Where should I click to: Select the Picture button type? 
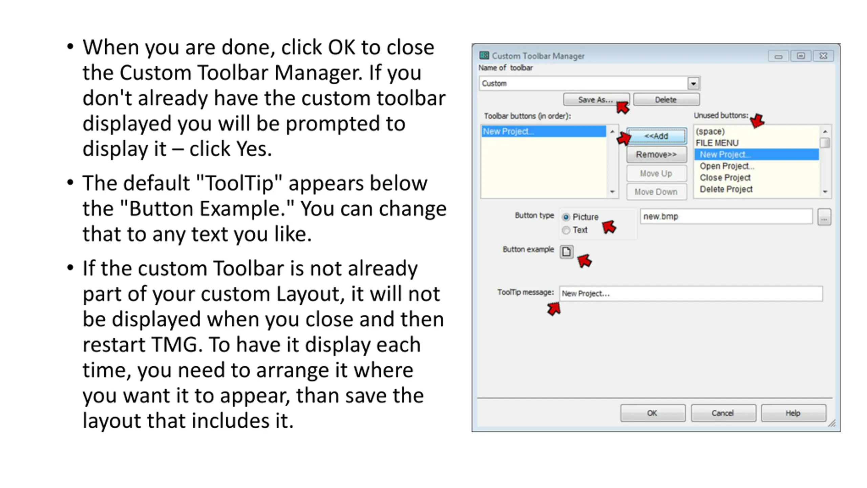click(x=580, y=217)
